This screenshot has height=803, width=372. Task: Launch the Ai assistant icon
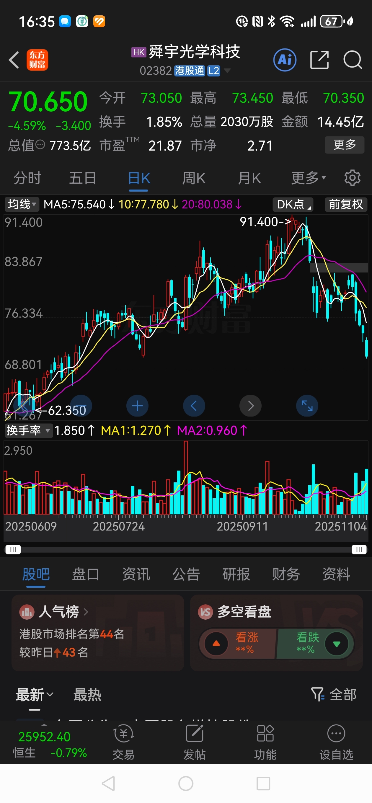pyautogui.click(x=285, y=60)
